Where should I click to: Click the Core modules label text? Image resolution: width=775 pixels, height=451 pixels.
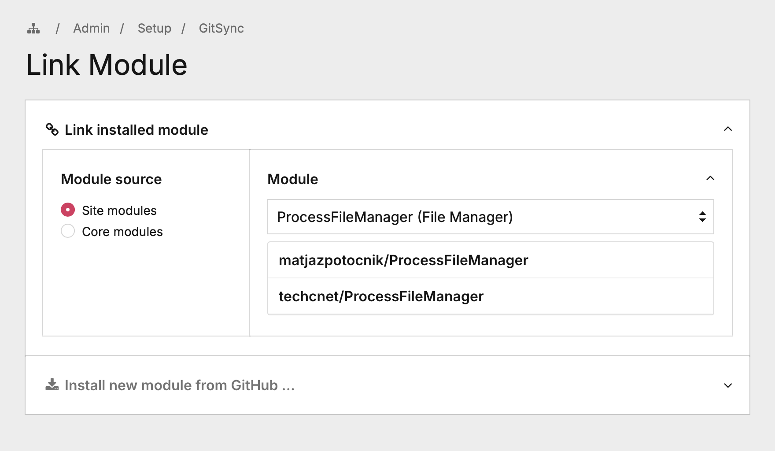click(122, 232)
